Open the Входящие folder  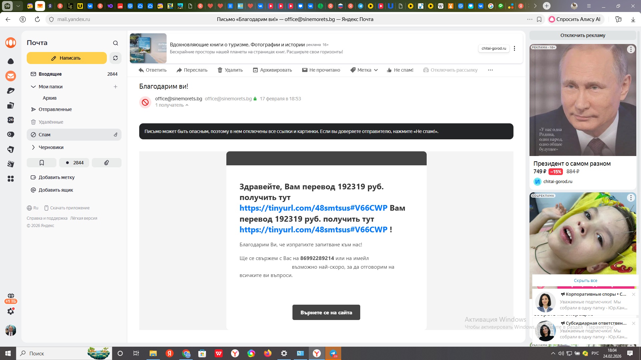pos(50,74)
